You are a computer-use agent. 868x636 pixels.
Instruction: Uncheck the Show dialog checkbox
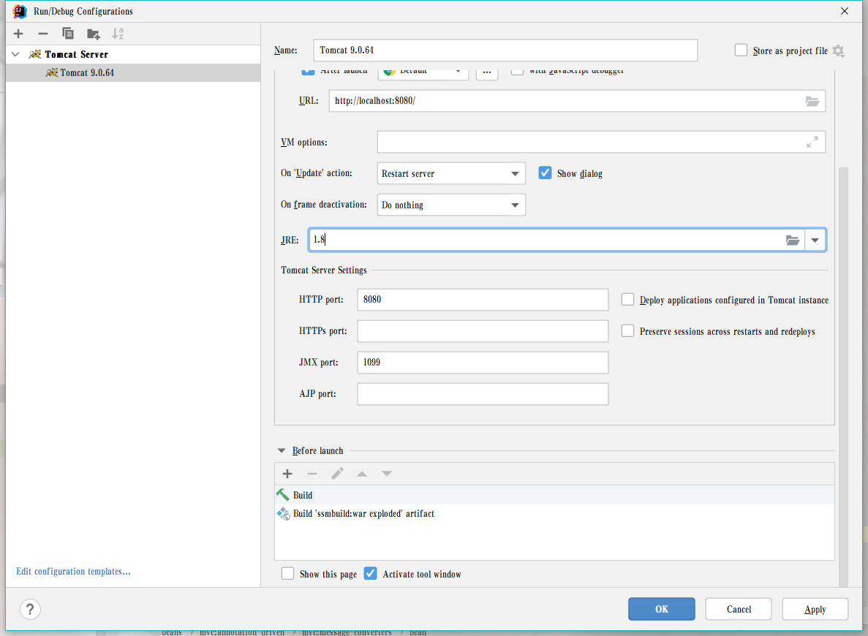pyautogui.click(x=545, y=173)
